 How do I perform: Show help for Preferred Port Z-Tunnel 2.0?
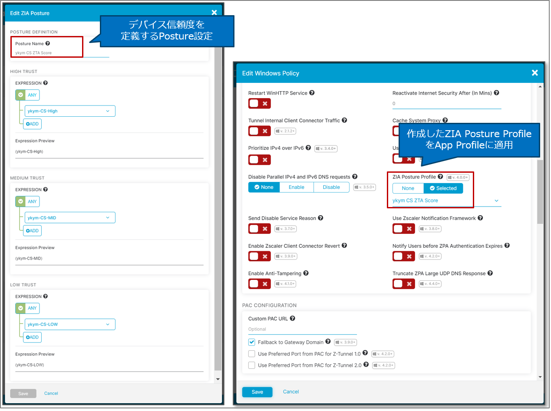[366, 365]
